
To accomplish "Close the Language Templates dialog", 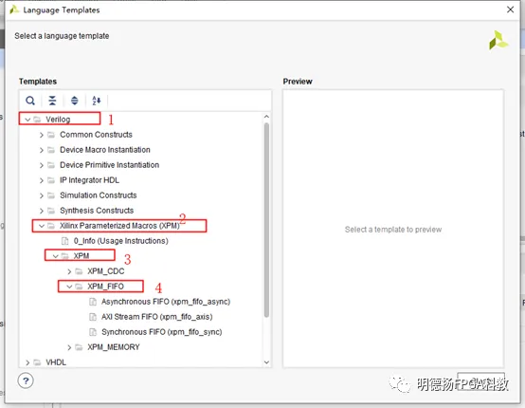I will [x=510, y=9].
